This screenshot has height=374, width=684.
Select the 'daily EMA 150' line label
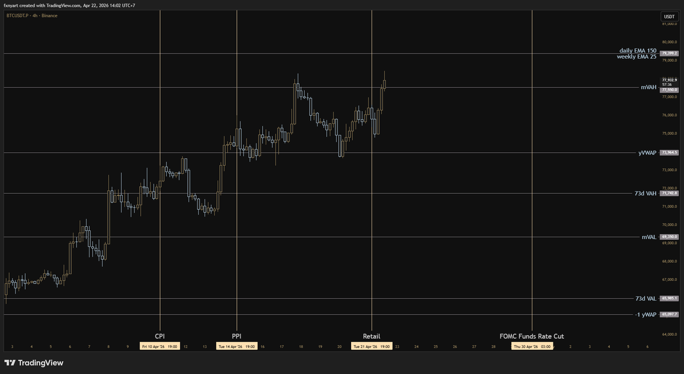(638, 51)
